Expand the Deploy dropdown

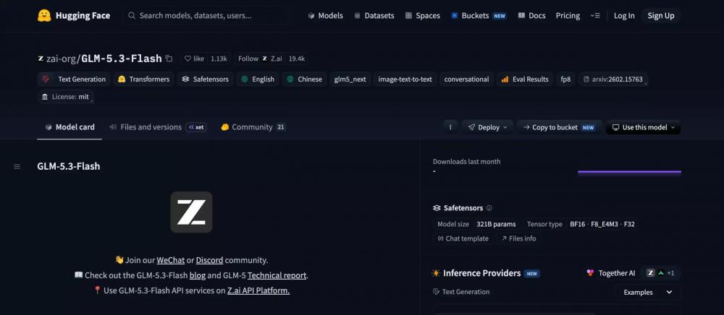pyautogui.click(x=487, y=127)
